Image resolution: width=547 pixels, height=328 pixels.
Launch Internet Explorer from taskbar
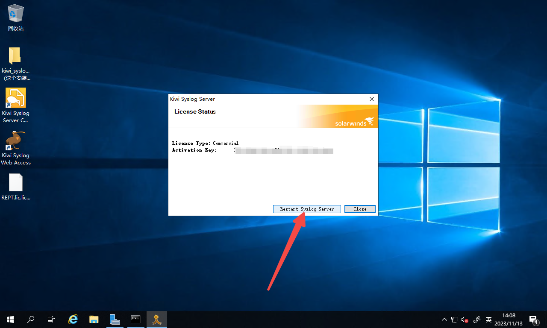[74, 319]
